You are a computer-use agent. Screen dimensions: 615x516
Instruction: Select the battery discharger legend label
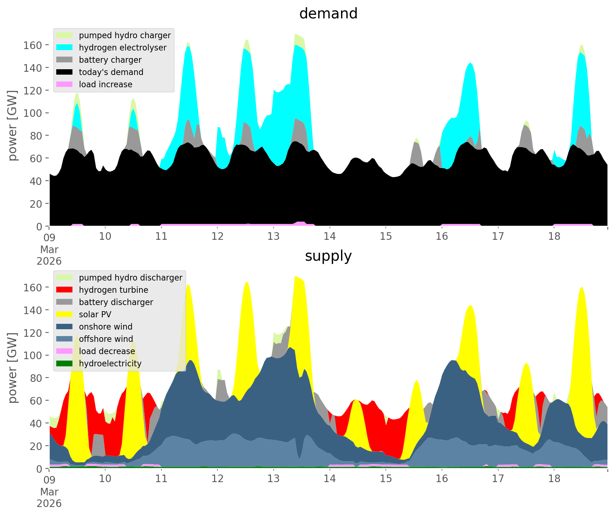point(116,302)
